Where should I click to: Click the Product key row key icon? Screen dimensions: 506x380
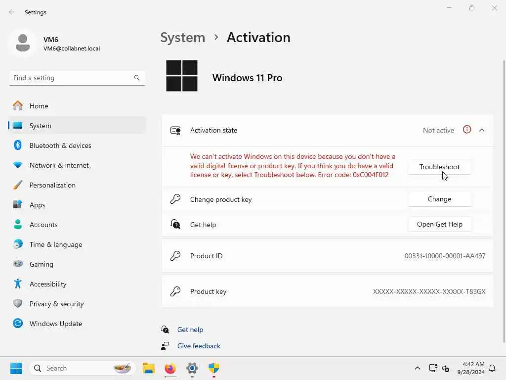click(175, 291)
